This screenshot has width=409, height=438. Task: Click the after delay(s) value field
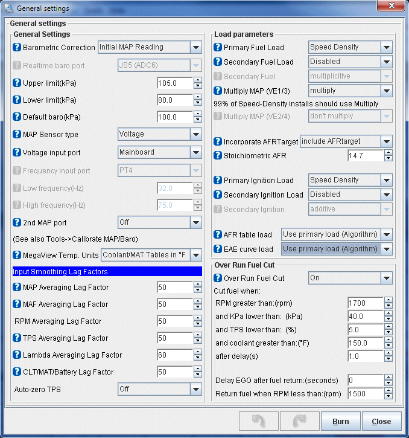366,356
